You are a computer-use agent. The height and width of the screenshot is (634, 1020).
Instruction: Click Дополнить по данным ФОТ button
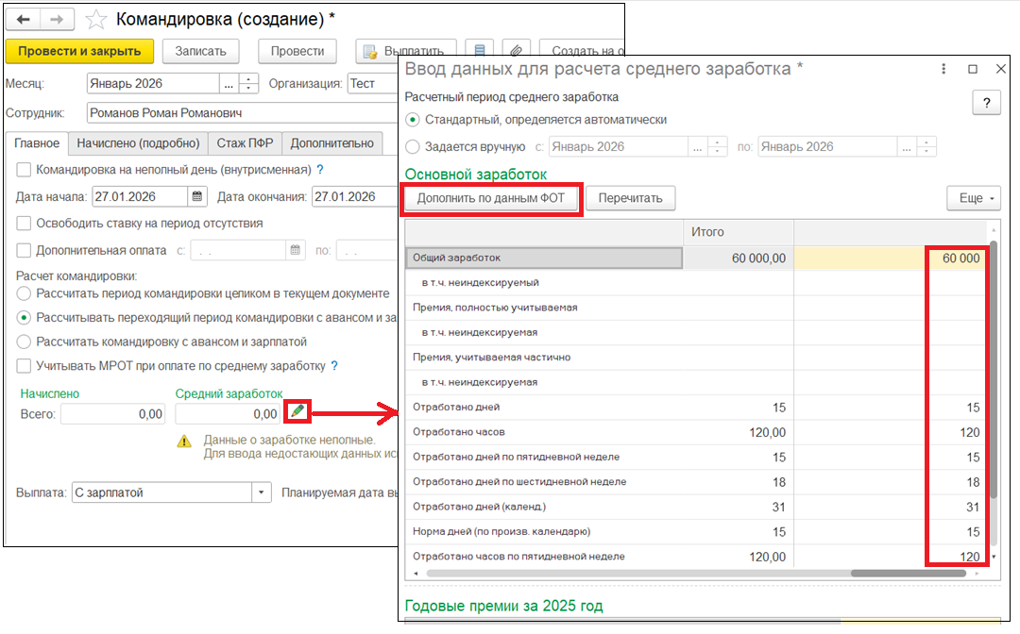(x=491, y=198)
